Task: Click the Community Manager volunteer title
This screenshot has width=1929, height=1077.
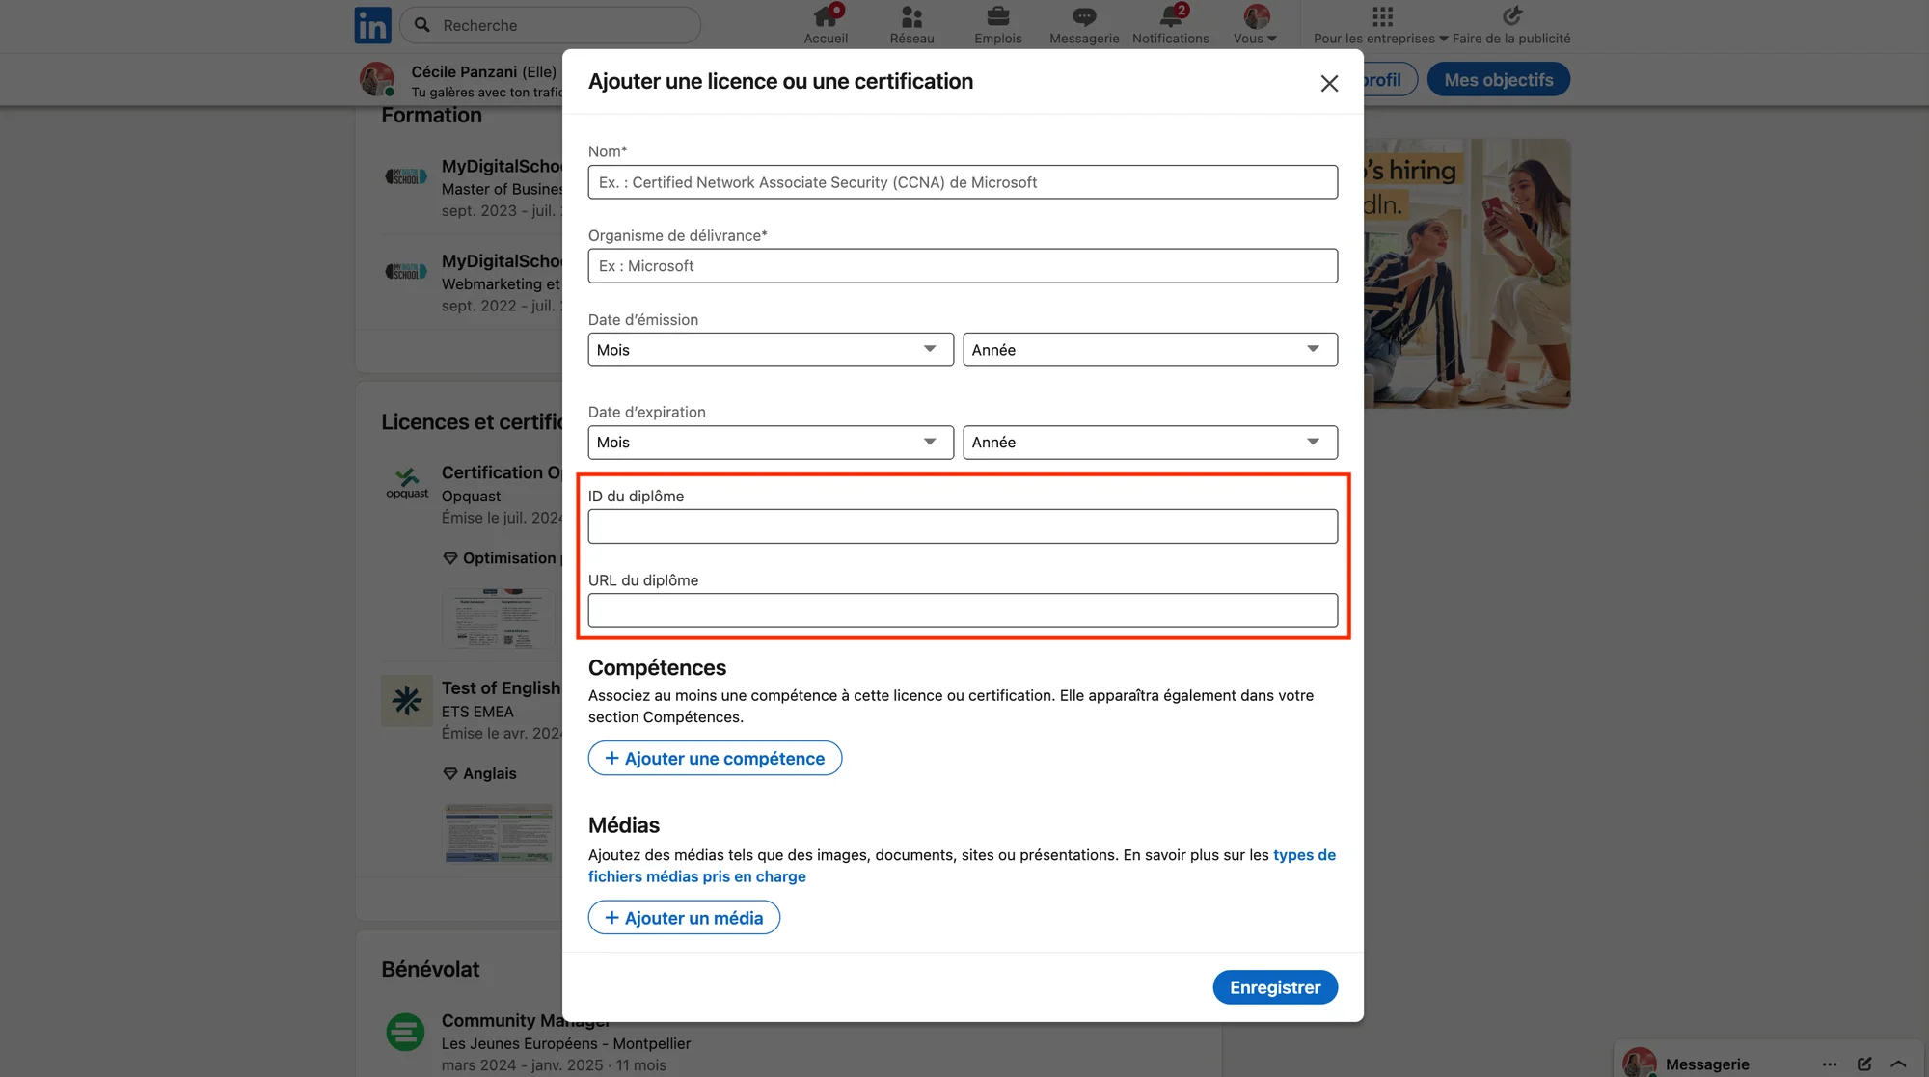Action: click(527, 1020)
